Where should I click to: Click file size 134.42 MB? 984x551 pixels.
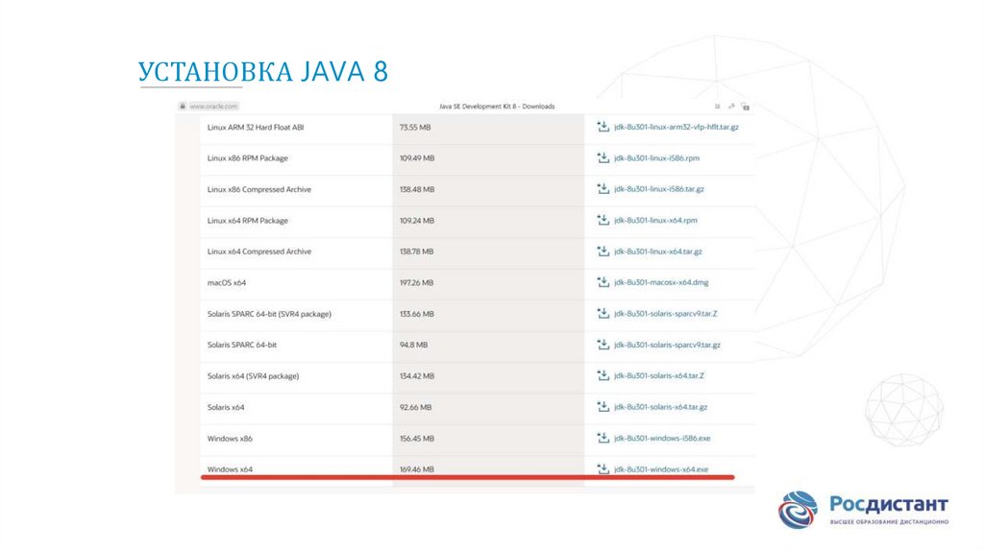click(417, 376)
